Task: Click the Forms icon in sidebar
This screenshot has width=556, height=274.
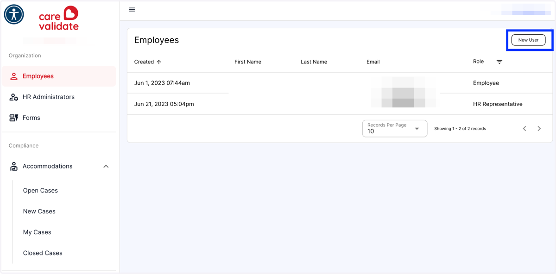Action: tap(14, 118)
